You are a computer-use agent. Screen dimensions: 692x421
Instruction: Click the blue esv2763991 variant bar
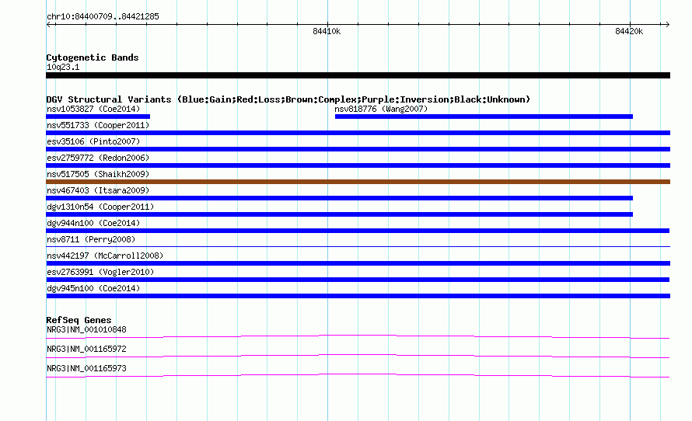tap(358, 280)
